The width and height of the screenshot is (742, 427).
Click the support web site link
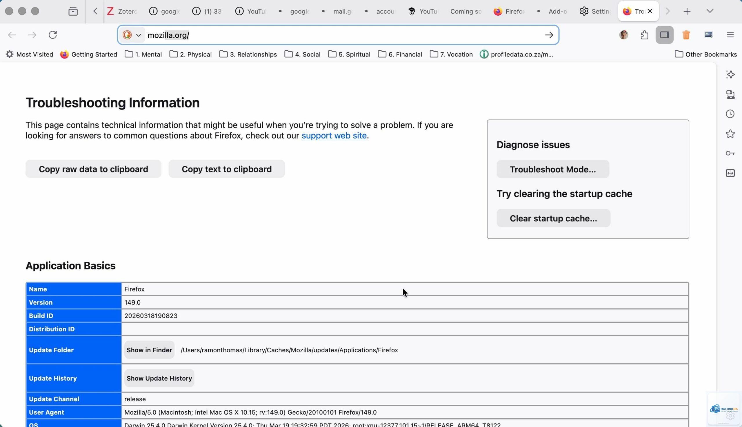coord(334,136)
